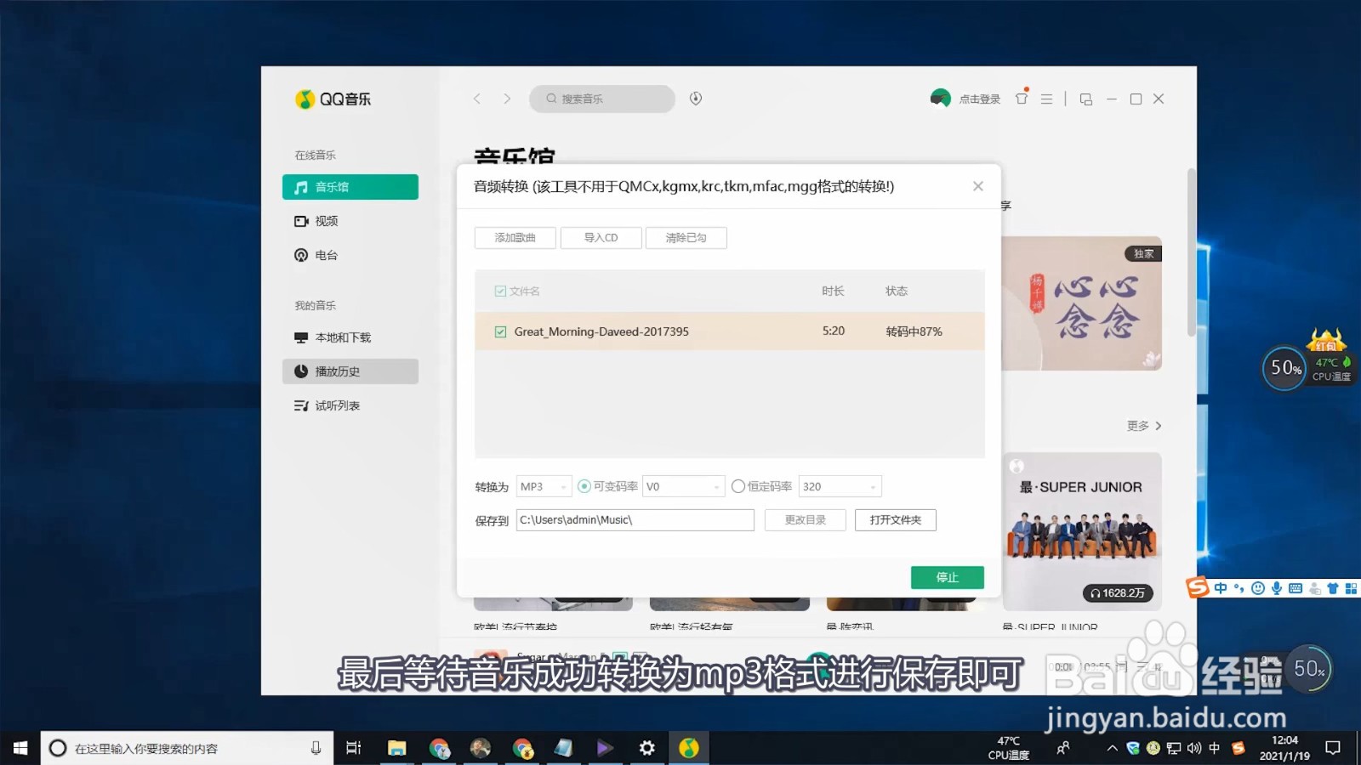Open the MP3 format dropdown
1361x765 pixels.
click(544, 485)
